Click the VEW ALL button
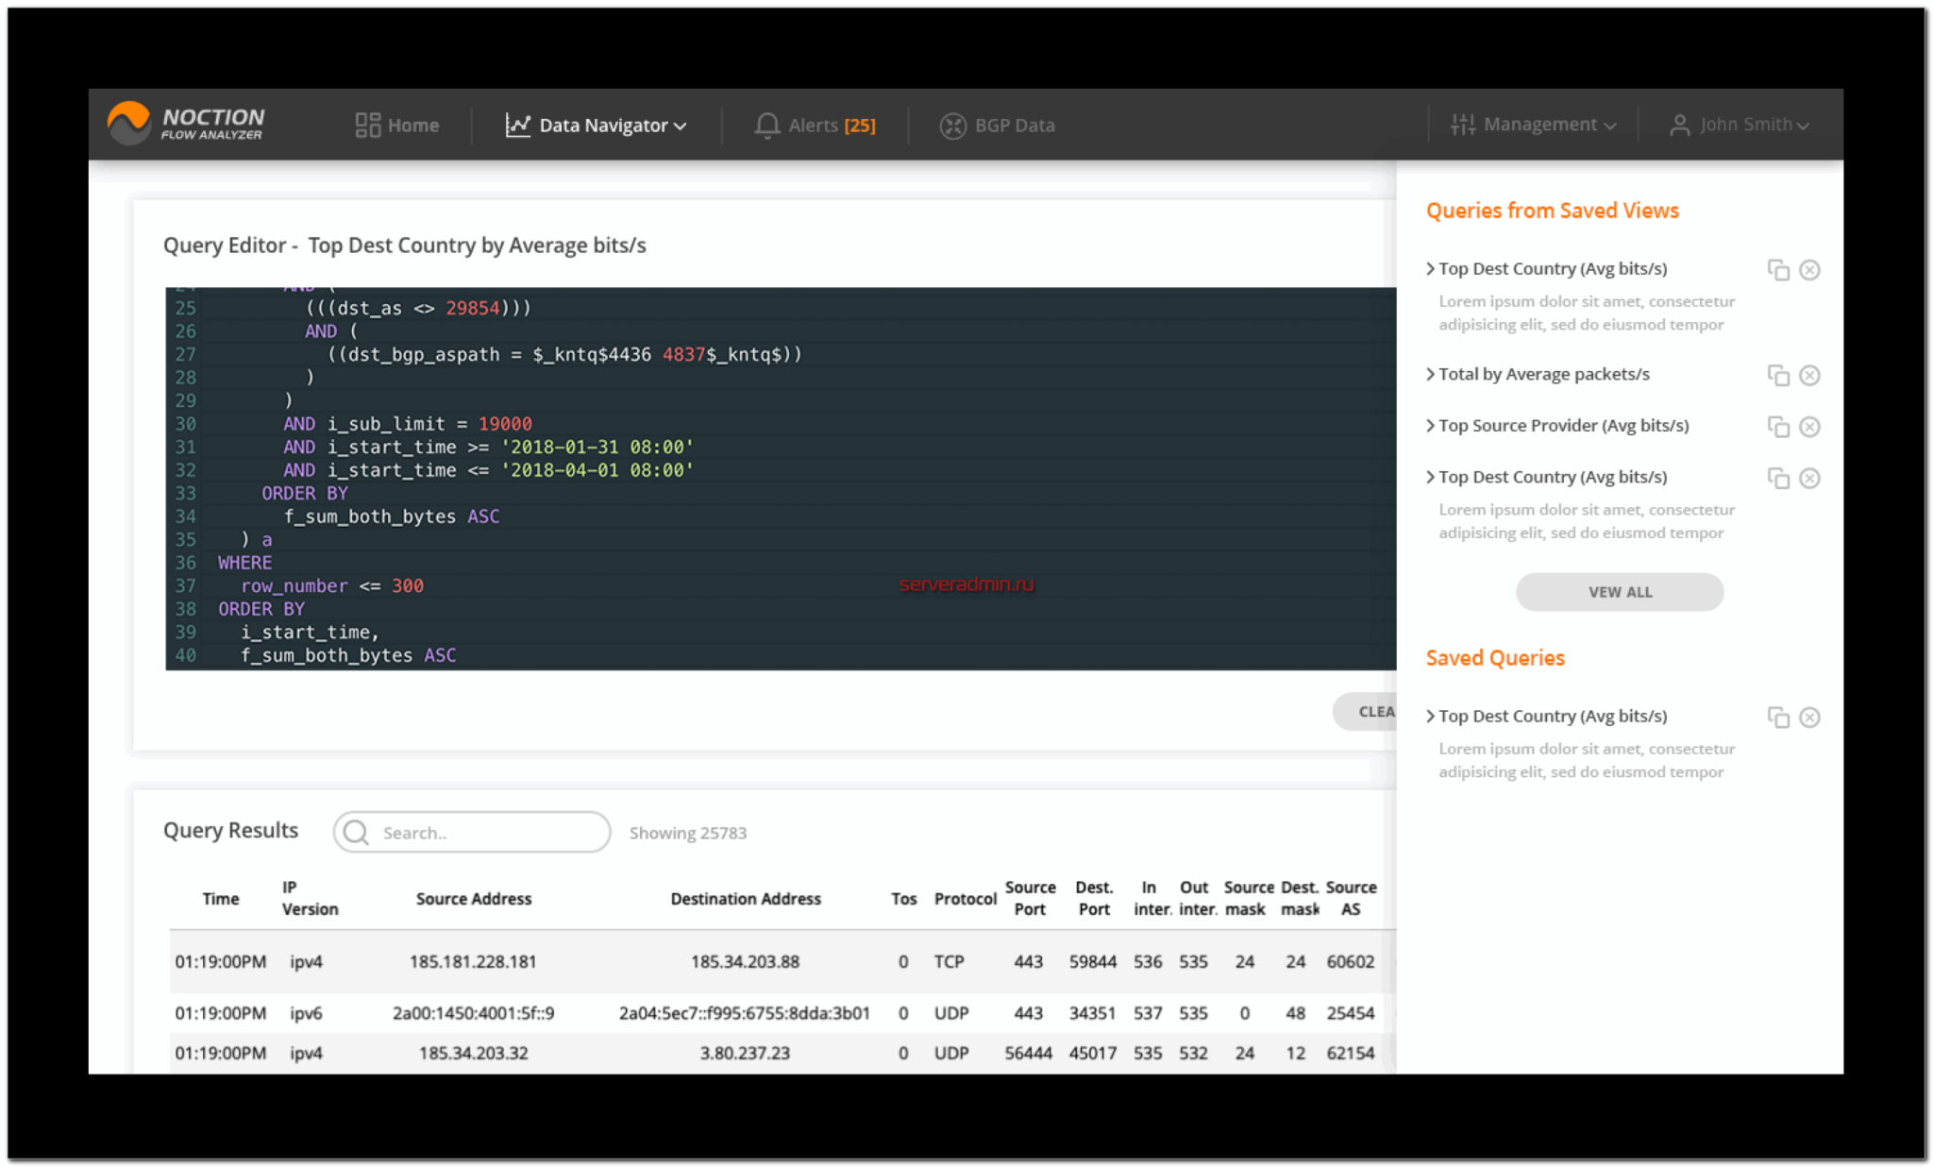 pyautogui.click(x=1620, y=591)
